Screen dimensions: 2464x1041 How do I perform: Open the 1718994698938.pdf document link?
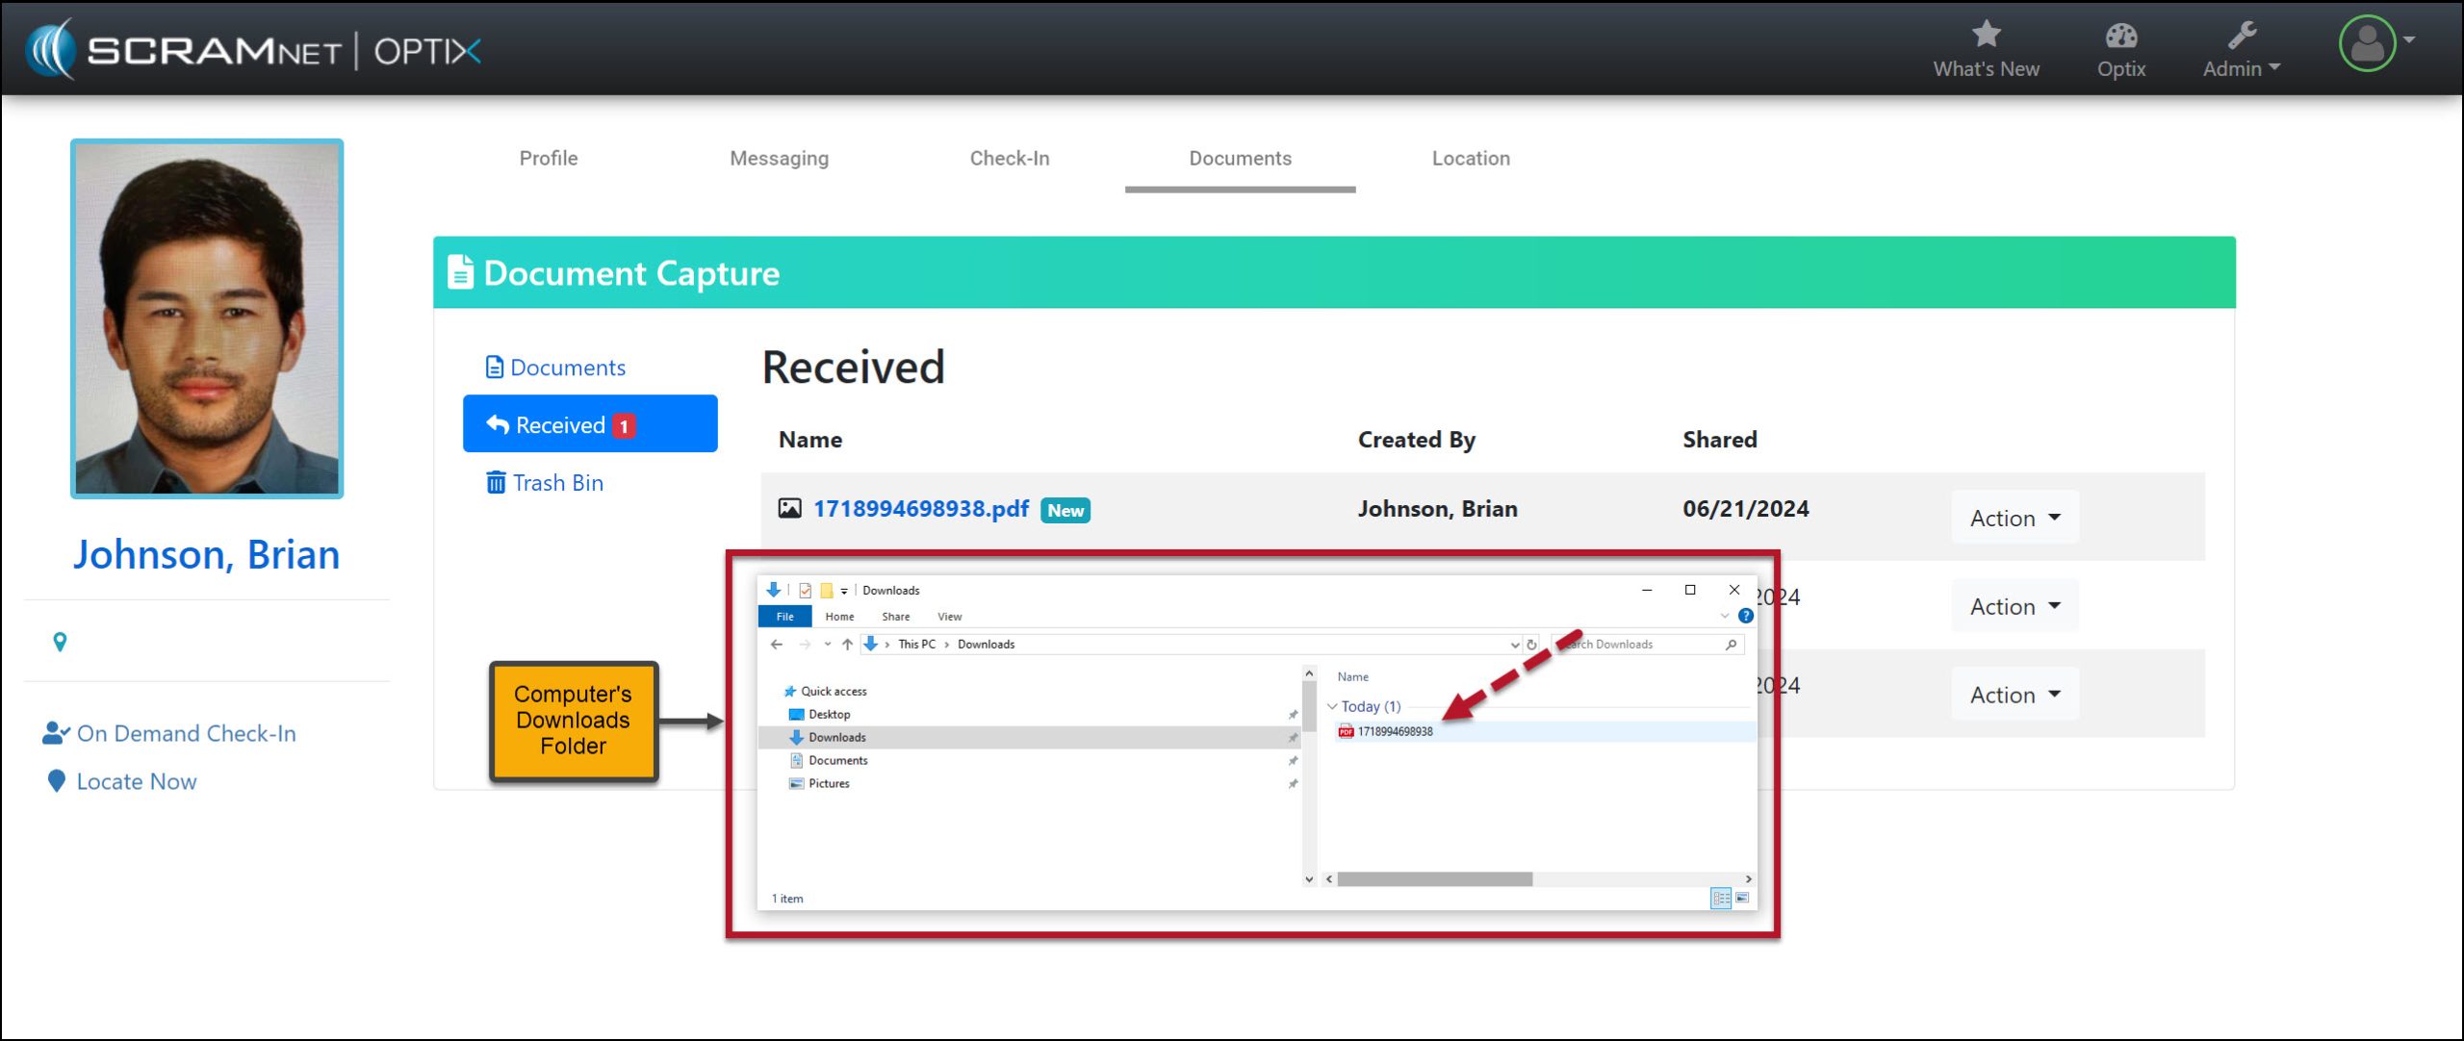point(920,508)
